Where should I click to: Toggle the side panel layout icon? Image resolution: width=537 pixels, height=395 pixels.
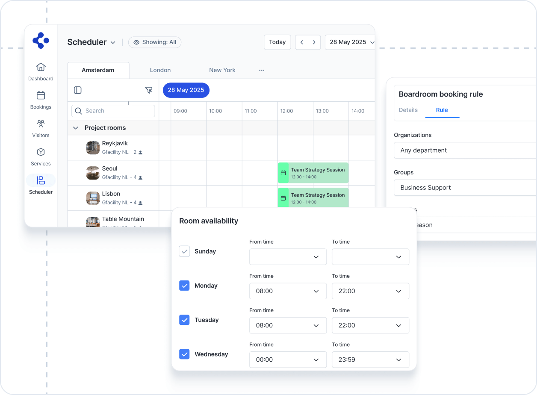[x=77, y=90]
